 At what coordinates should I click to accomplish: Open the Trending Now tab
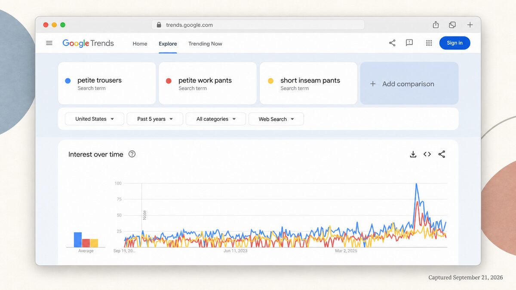coord(205,43)
